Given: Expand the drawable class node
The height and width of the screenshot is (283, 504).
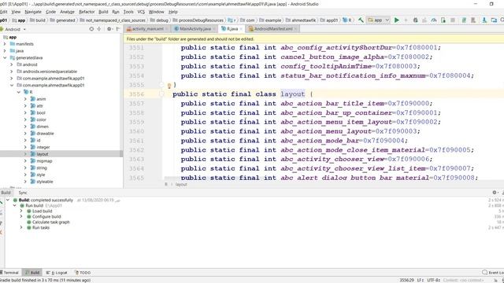Looking at the screenshot, I should point(25,134).
